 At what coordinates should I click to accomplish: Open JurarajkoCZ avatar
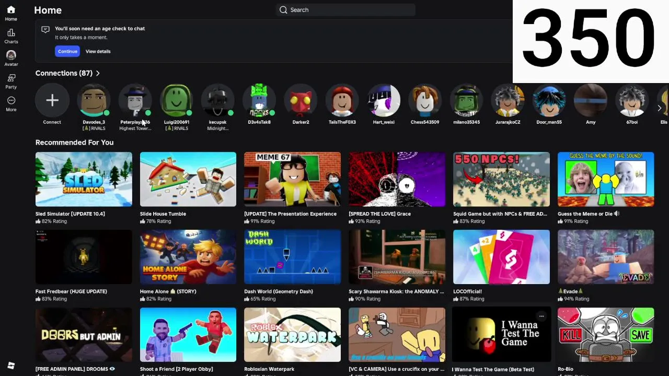(508, 100)
